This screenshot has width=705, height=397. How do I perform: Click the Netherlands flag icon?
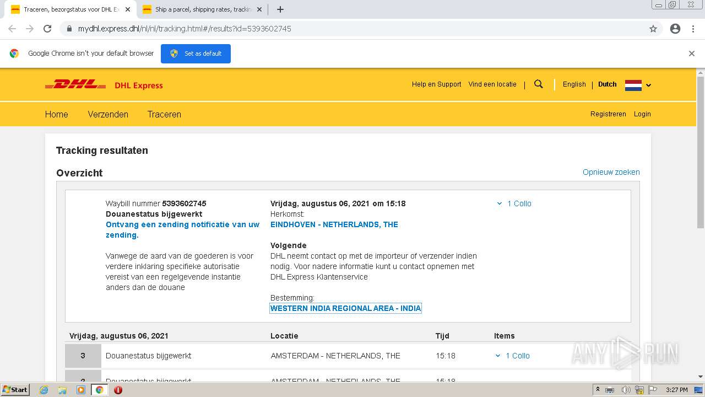click(633, 85)
